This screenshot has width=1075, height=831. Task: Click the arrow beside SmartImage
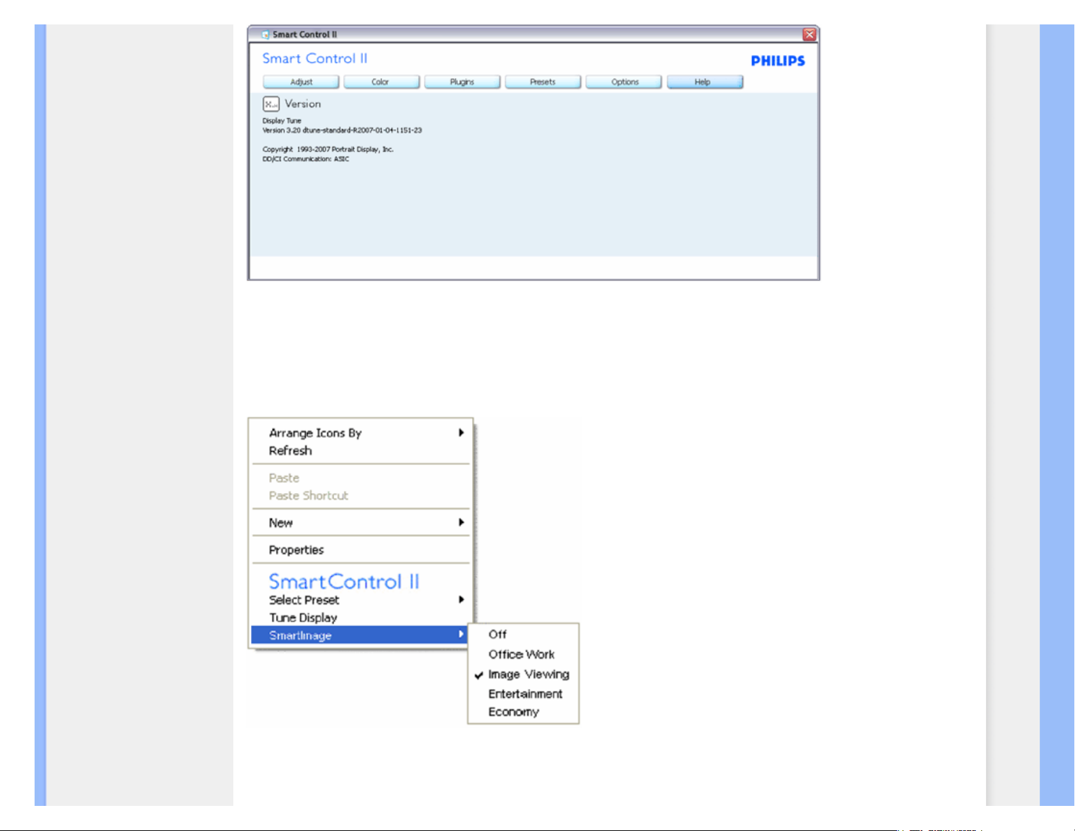point(461,634)
